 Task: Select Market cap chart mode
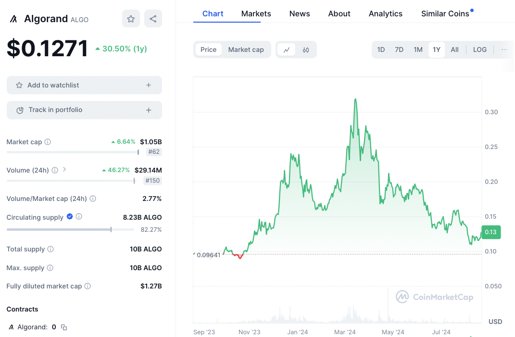(246, 50)
